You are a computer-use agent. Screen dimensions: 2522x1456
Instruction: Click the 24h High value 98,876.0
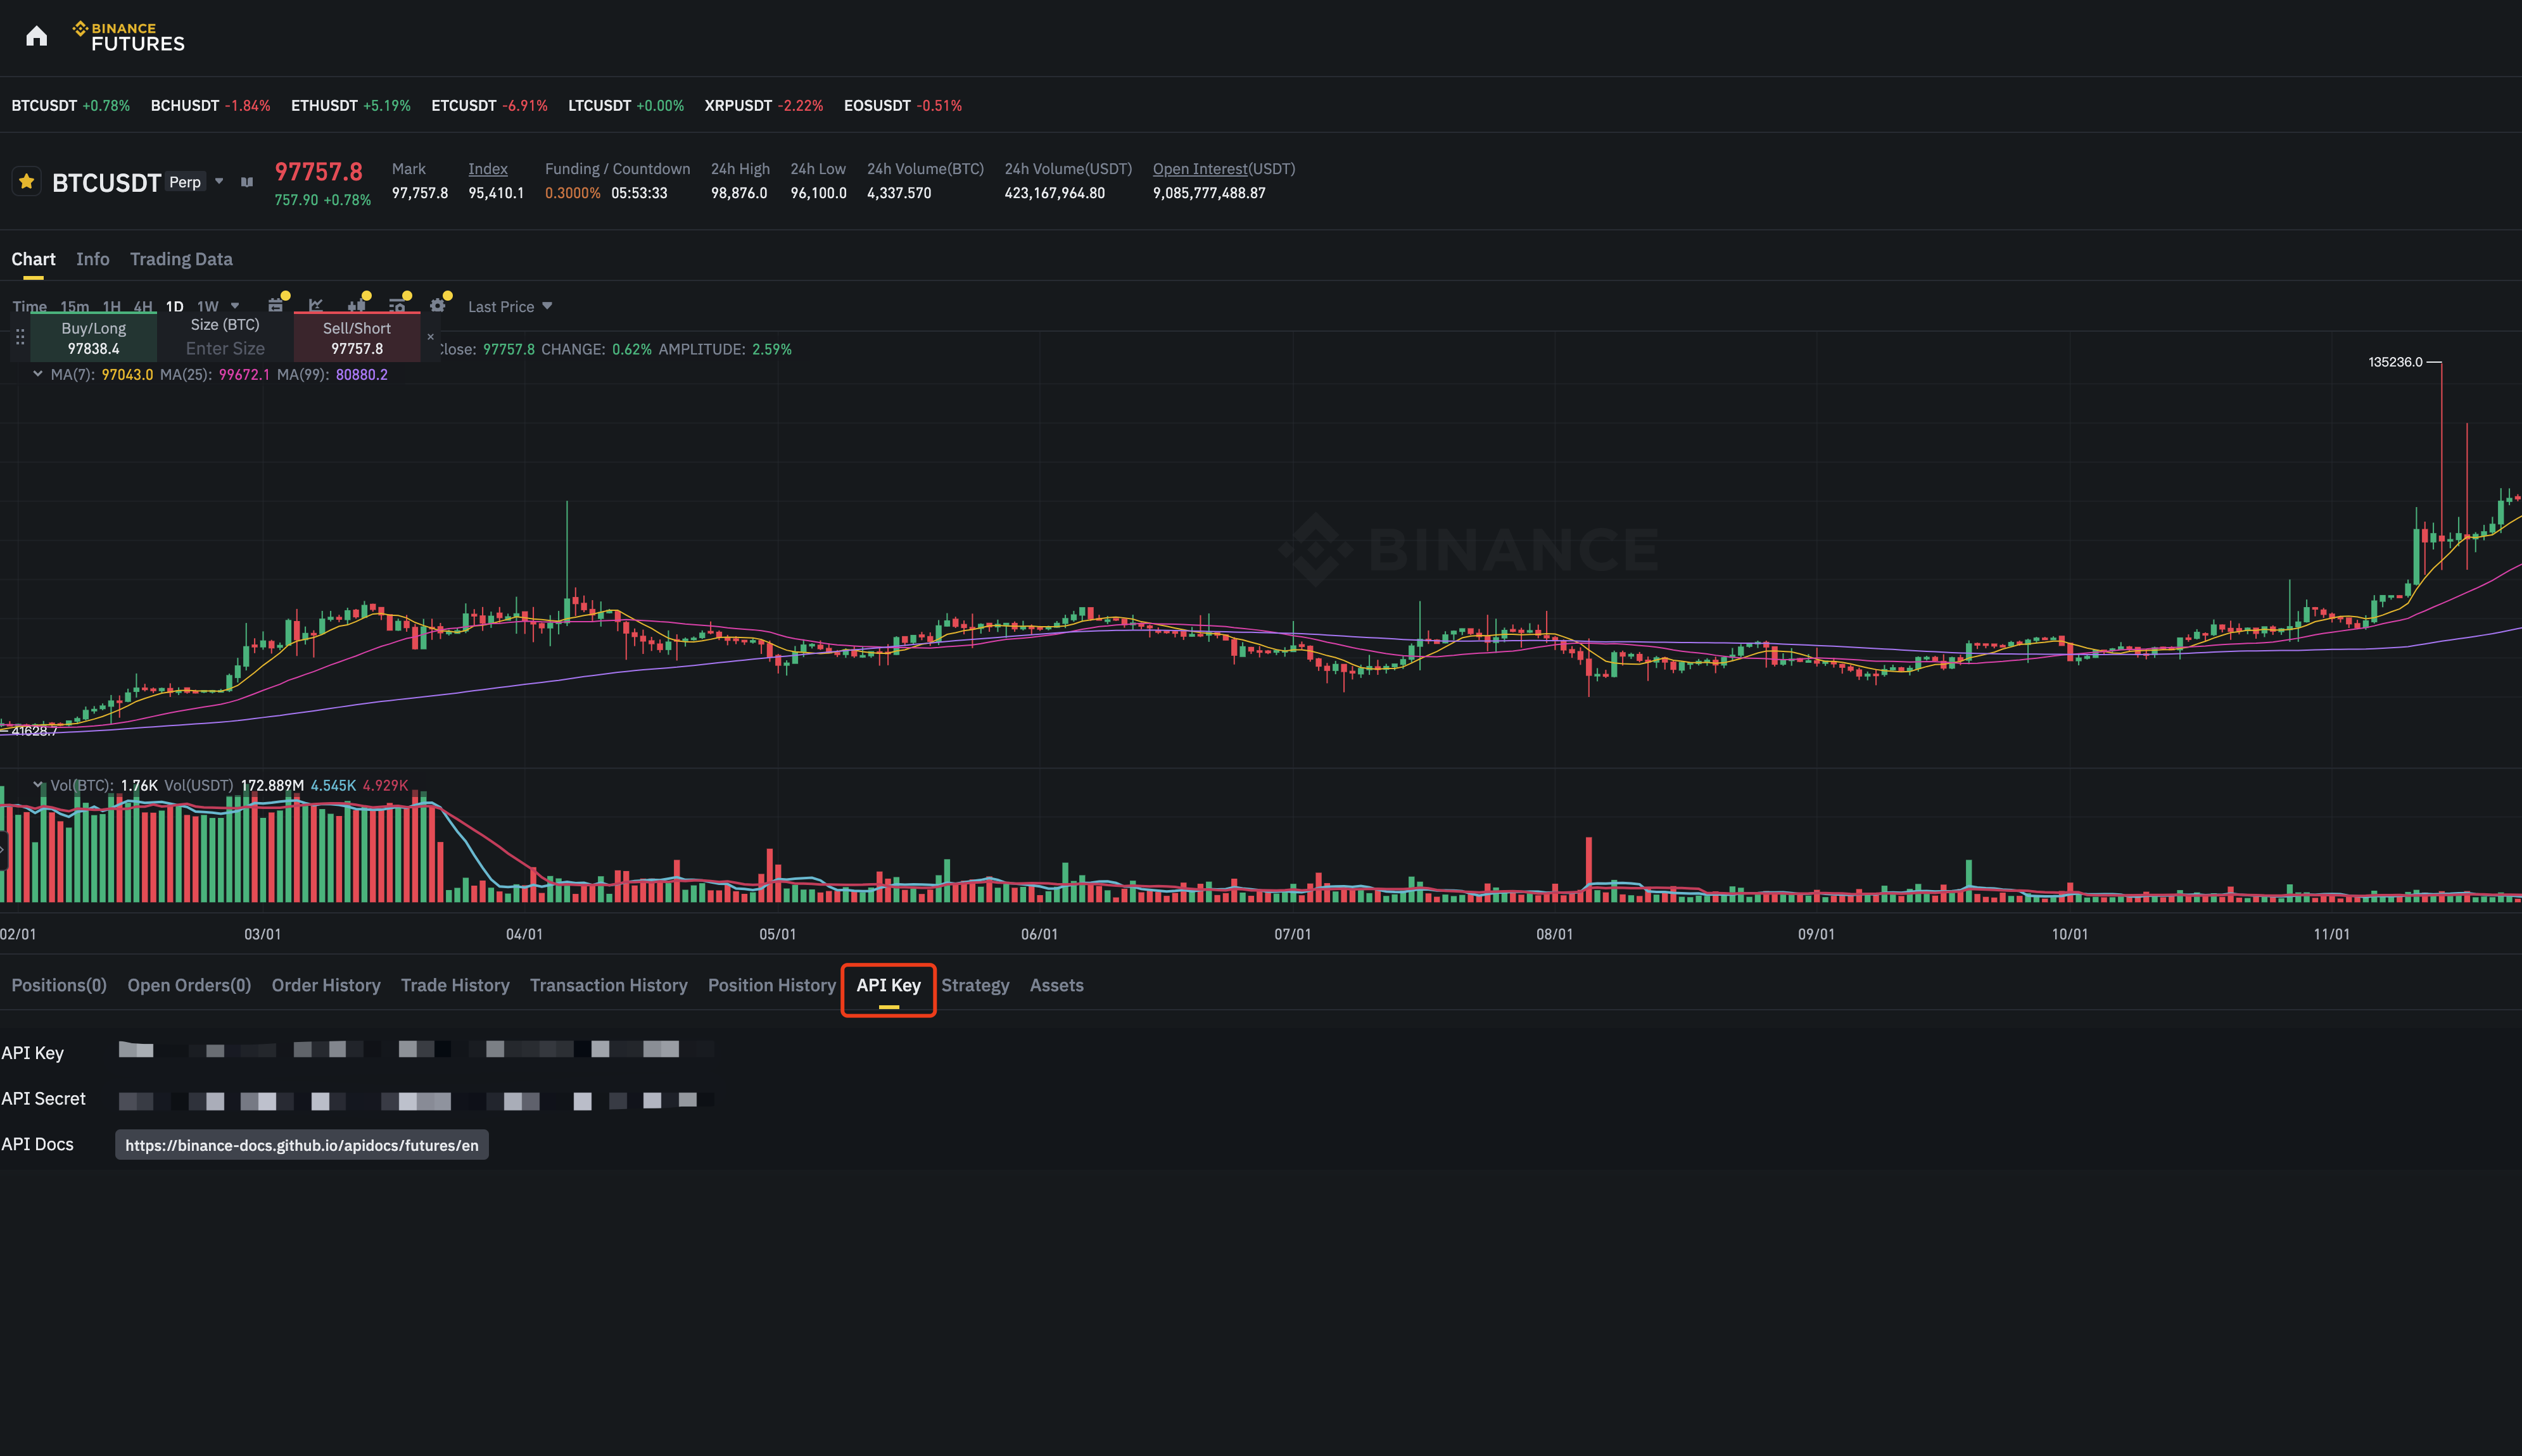pyautogui.click(x=739, y=194)
